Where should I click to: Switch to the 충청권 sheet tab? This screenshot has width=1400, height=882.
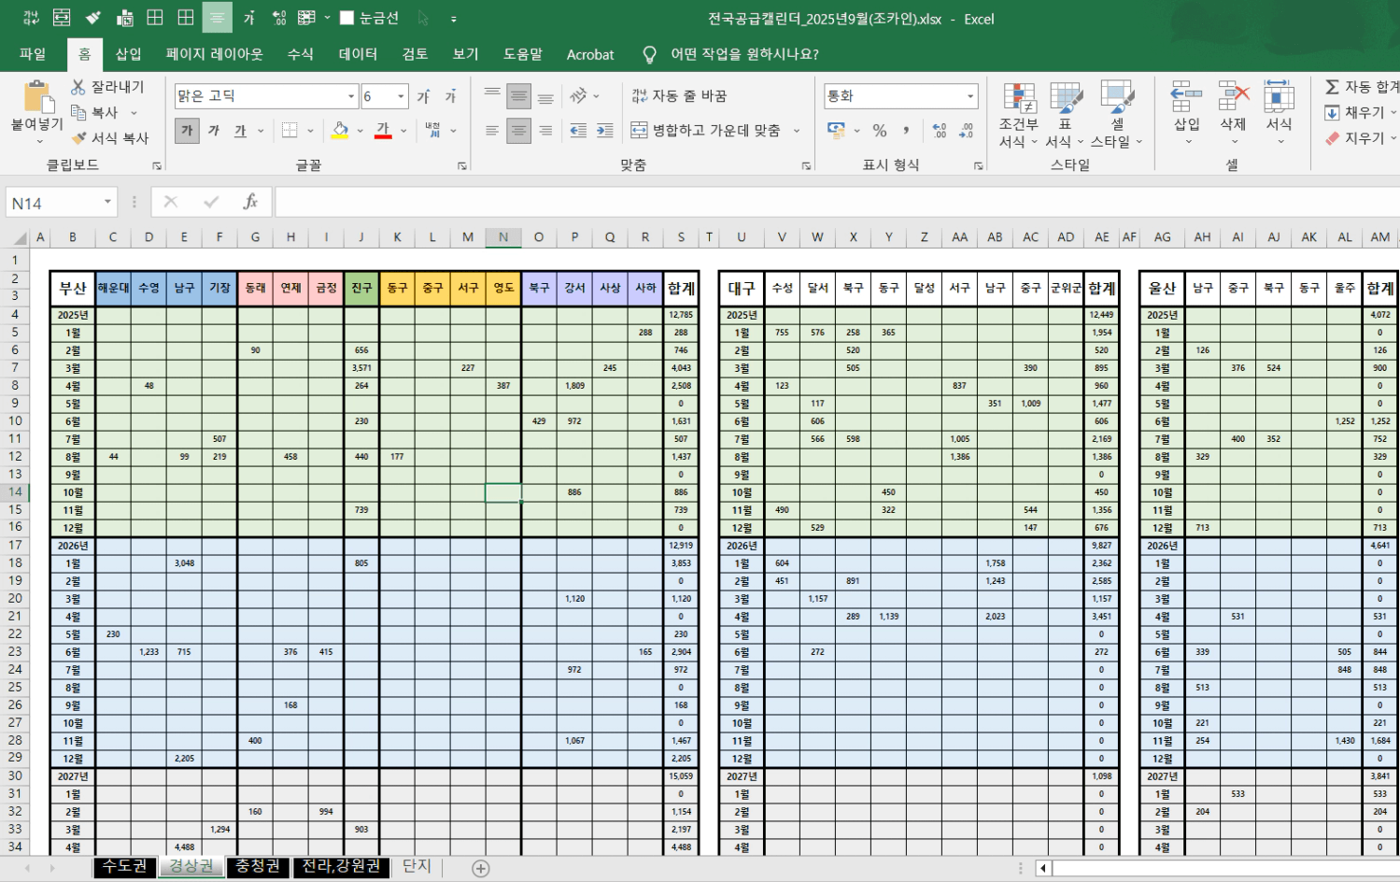point(257,867)
